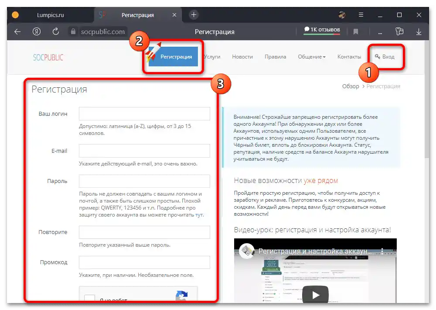Screen dimensions: 436x310
Task: Focus the Промокод input field
Action: click(144, 262)
